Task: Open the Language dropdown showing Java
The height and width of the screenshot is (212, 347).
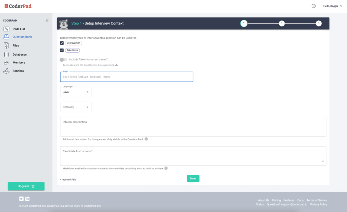Action: coord(76,92)
